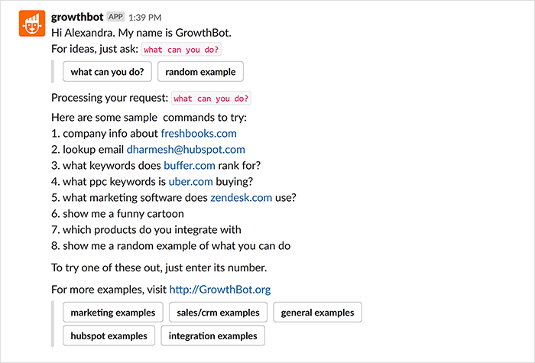The height and width of the screenshot is (363, 535).
Task: Click the text "Hi Alexandra. My name is GrowthBot."
Action: click(141, 33)
